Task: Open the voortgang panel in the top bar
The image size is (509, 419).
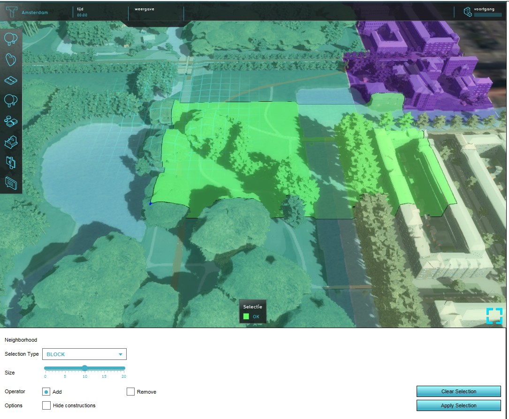Action: click(482, 12)
